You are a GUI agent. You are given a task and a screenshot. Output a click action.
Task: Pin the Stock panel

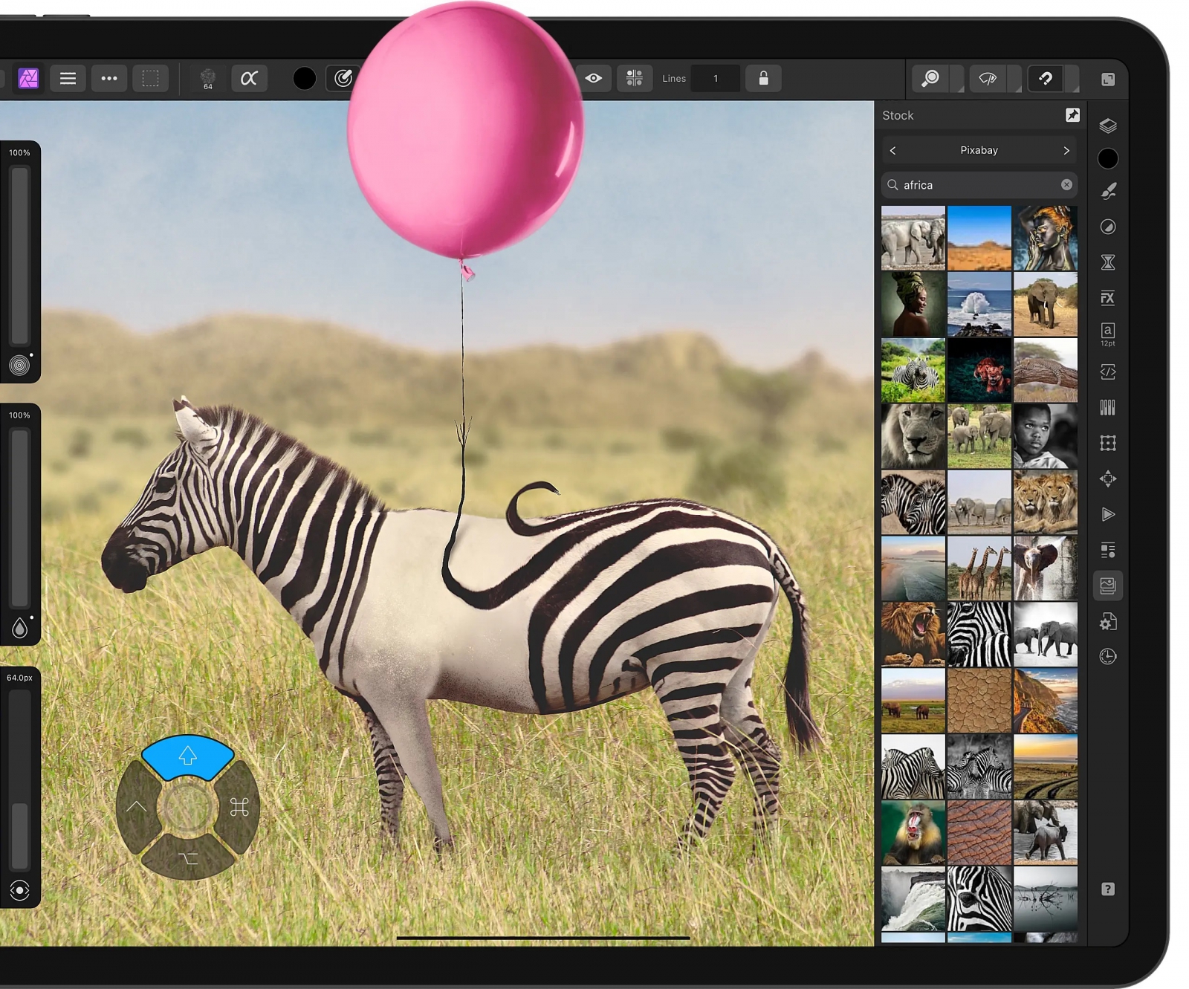(1072, 115)
